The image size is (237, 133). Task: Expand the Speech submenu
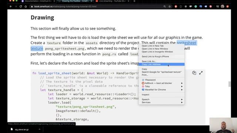coord(161,99)
